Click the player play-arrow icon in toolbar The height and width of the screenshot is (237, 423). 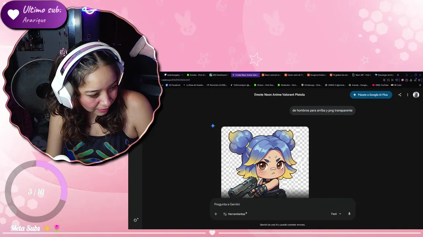[x=393, y=80]
